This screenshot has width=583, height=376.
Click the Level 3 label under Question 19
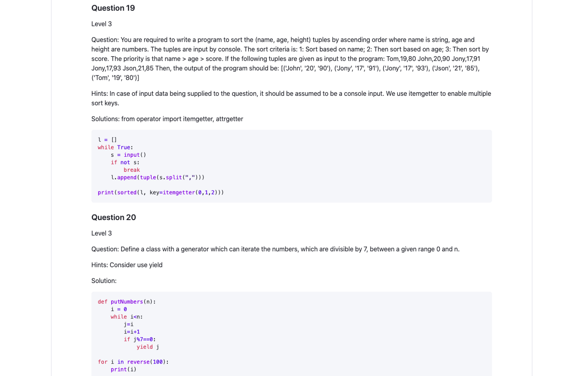click(102, 24)
